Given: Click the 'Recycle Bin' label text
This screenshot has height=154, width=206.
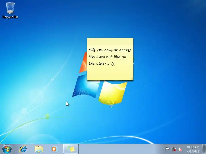Looking at the screenshot, I should click(10, 17).
